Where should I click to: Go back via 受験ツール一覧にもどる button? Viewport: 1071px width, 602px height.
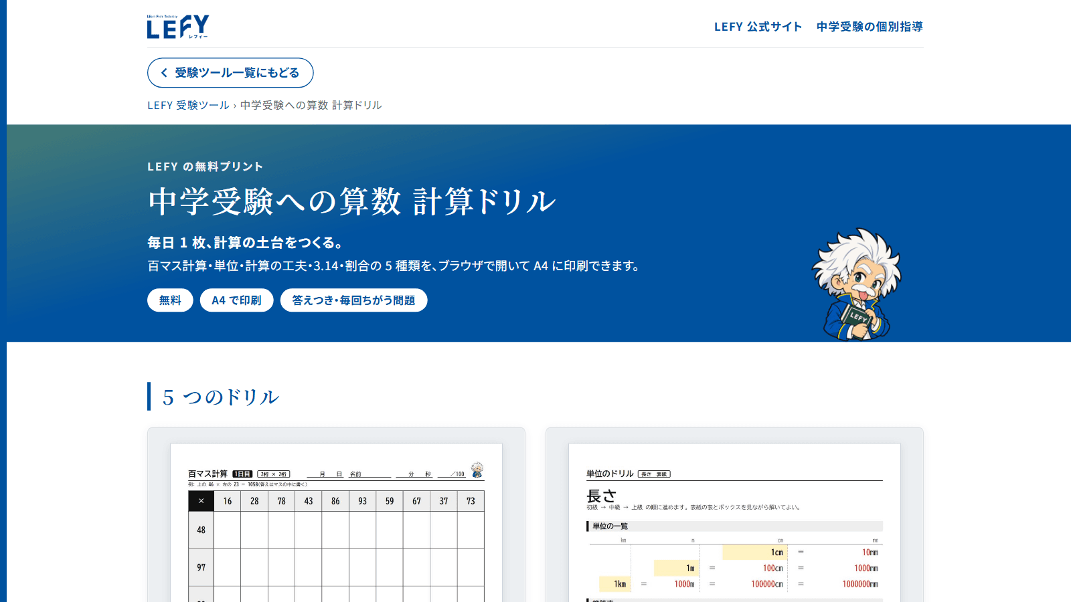tap(230, 72)
